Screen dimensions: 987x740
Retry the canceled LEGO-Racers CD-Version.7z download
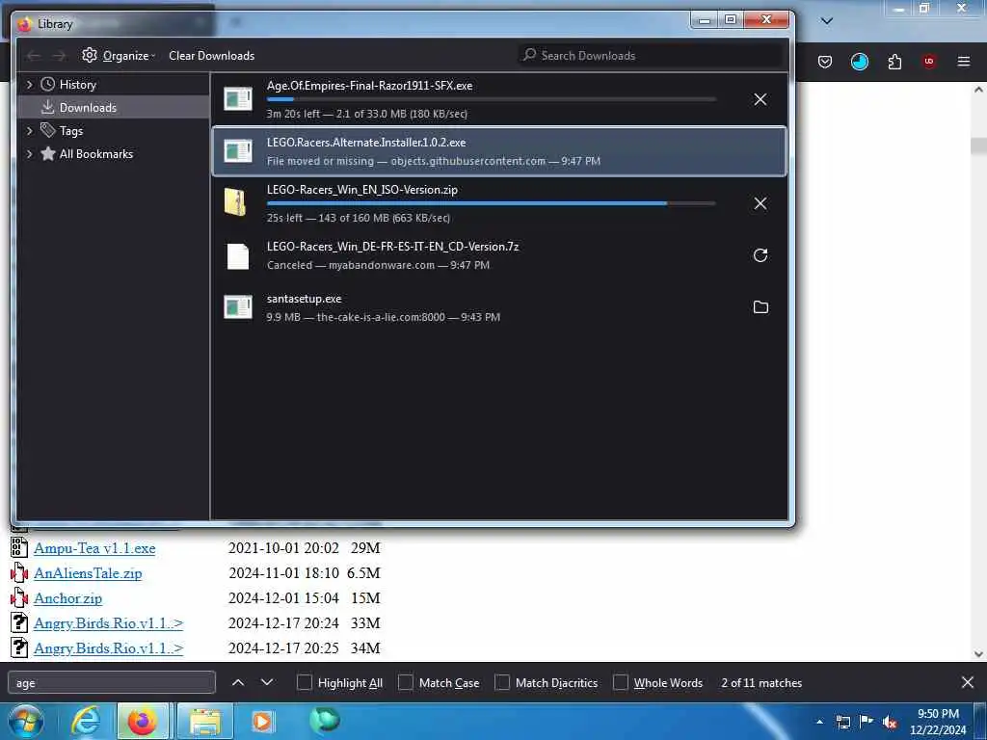[760, 254]
